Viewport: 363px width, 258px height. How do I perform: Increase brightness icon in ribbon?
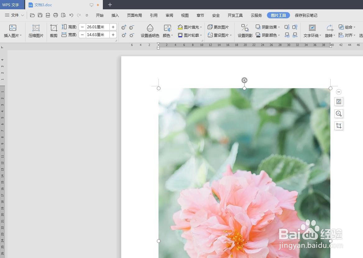click(124, 35)
